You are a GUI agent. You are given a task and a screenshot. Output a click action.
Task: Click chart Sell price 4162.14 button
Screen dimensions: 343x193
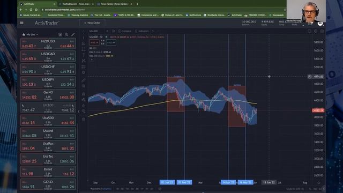[94, 42]
